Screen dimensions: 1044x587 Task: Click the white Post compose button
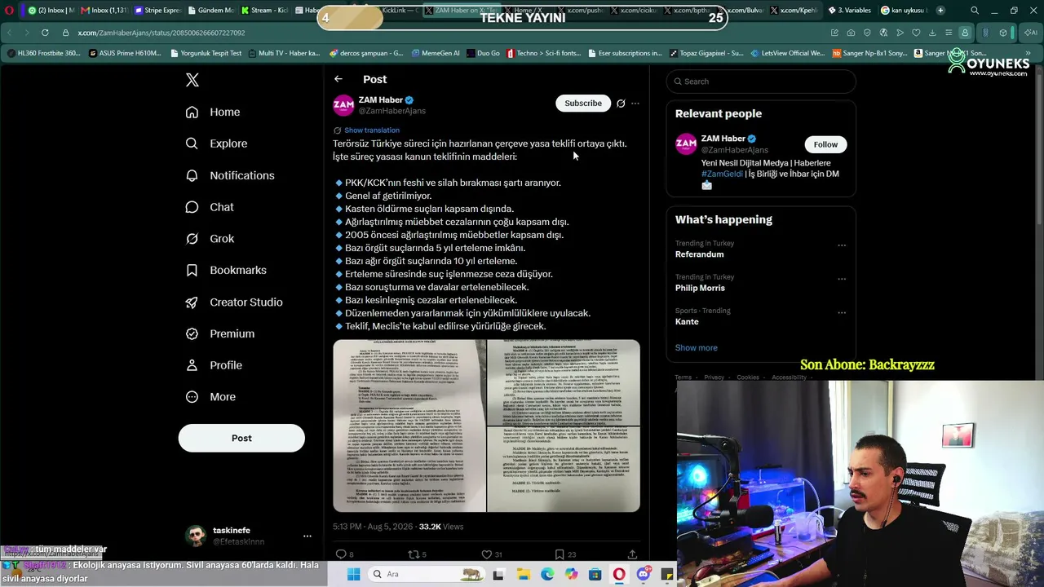[x=241, y=438]
